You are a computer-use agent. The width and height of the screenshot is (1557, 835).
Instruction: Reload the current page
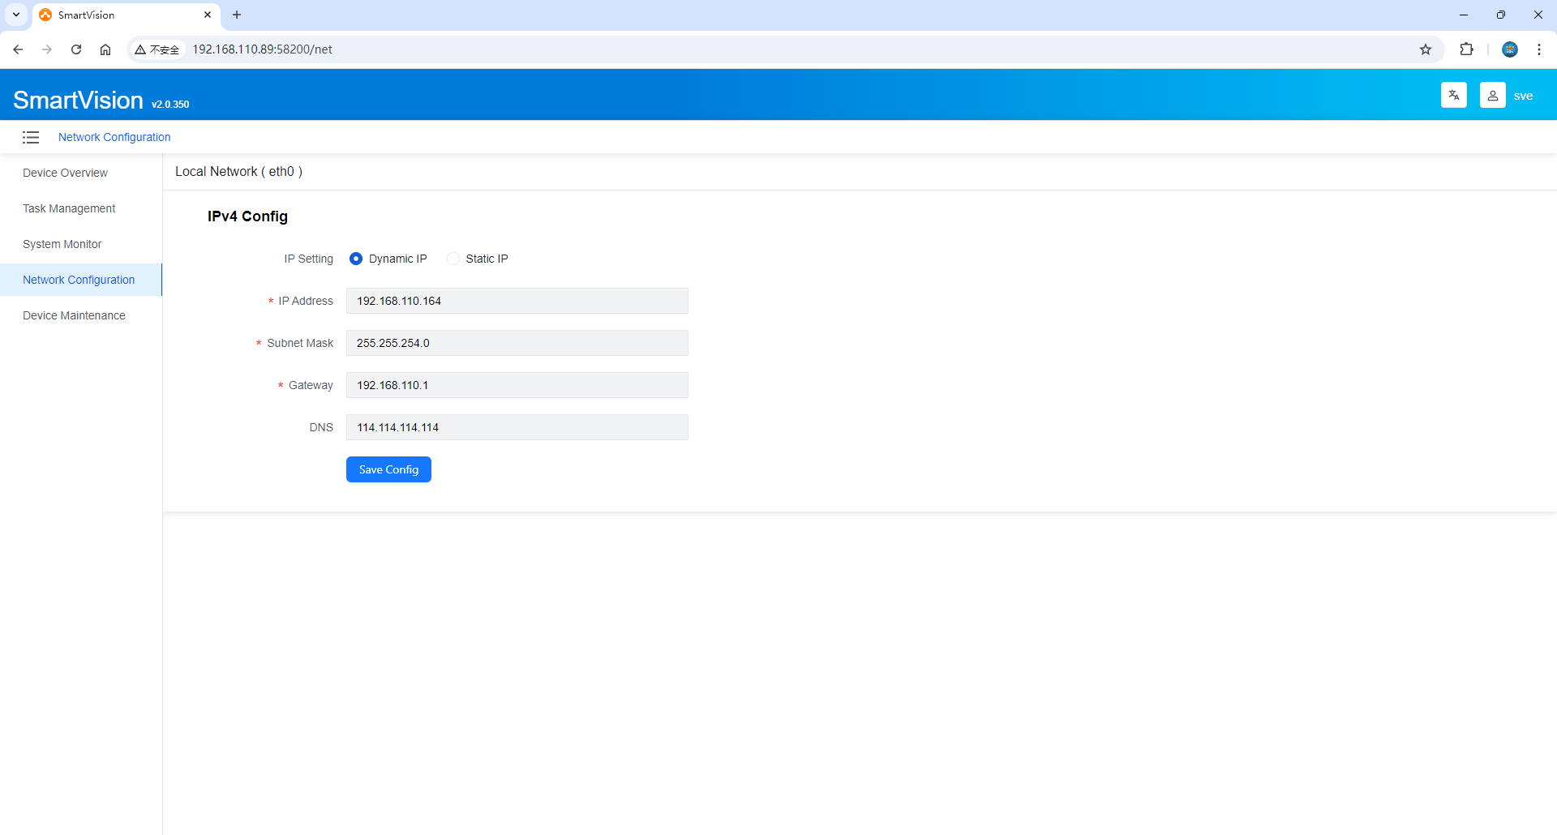pos(76,49)
